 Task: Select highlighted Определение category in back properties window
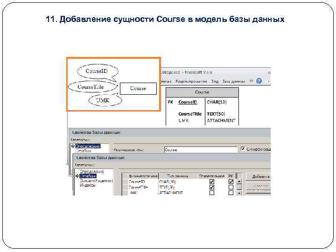[x=88, y=147]
